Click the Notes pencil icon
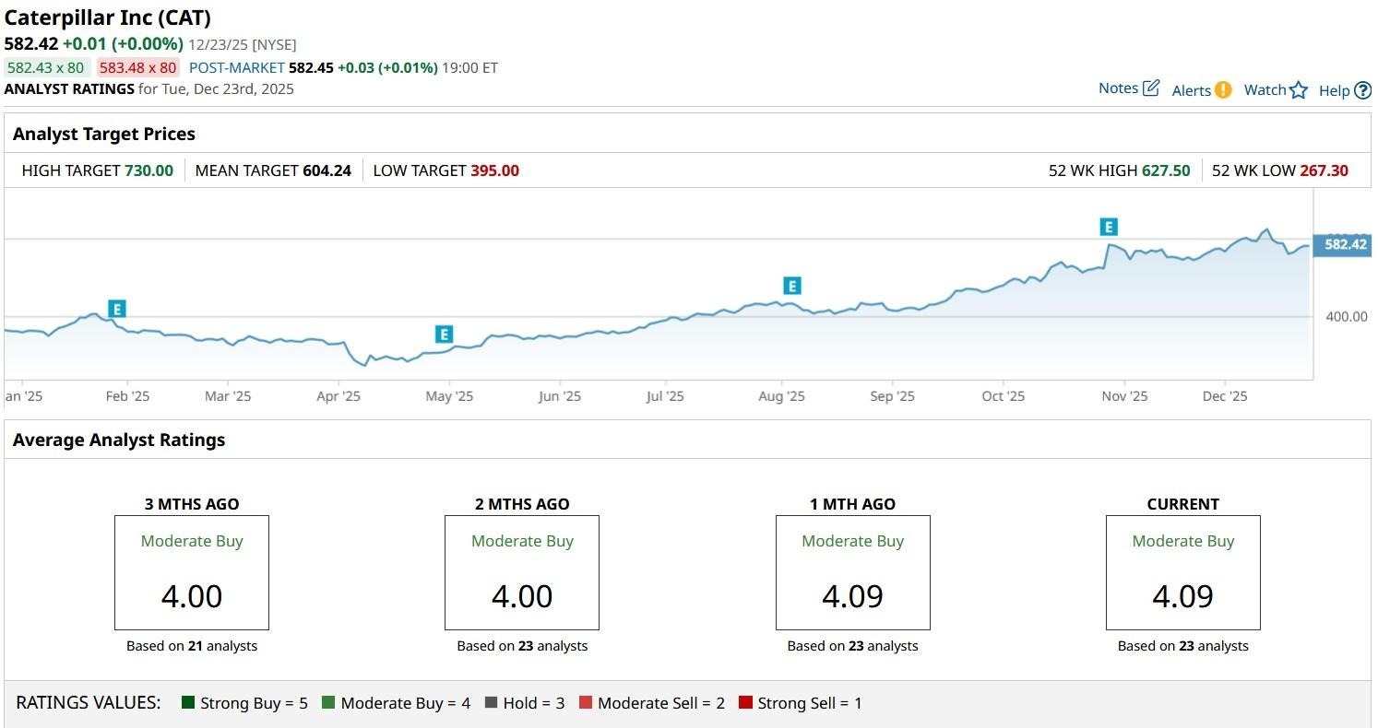The width and height of the screenshot is (1378, 728). click(x=1151, y=88)
